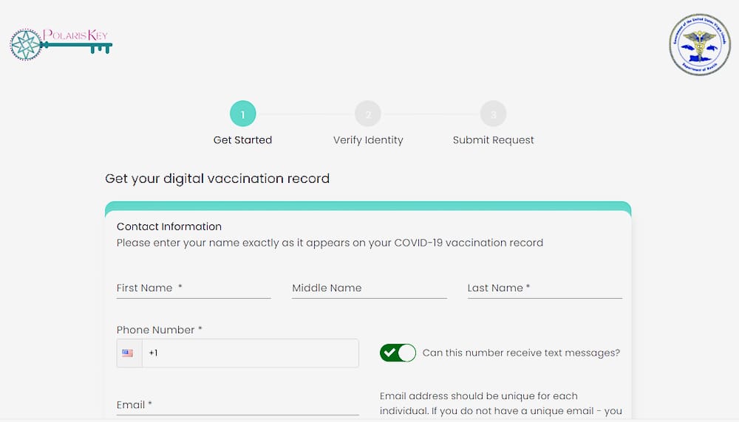Focus the First Name field
The image size is (739, 422).
pyautogui.click(x=194, y=288)
